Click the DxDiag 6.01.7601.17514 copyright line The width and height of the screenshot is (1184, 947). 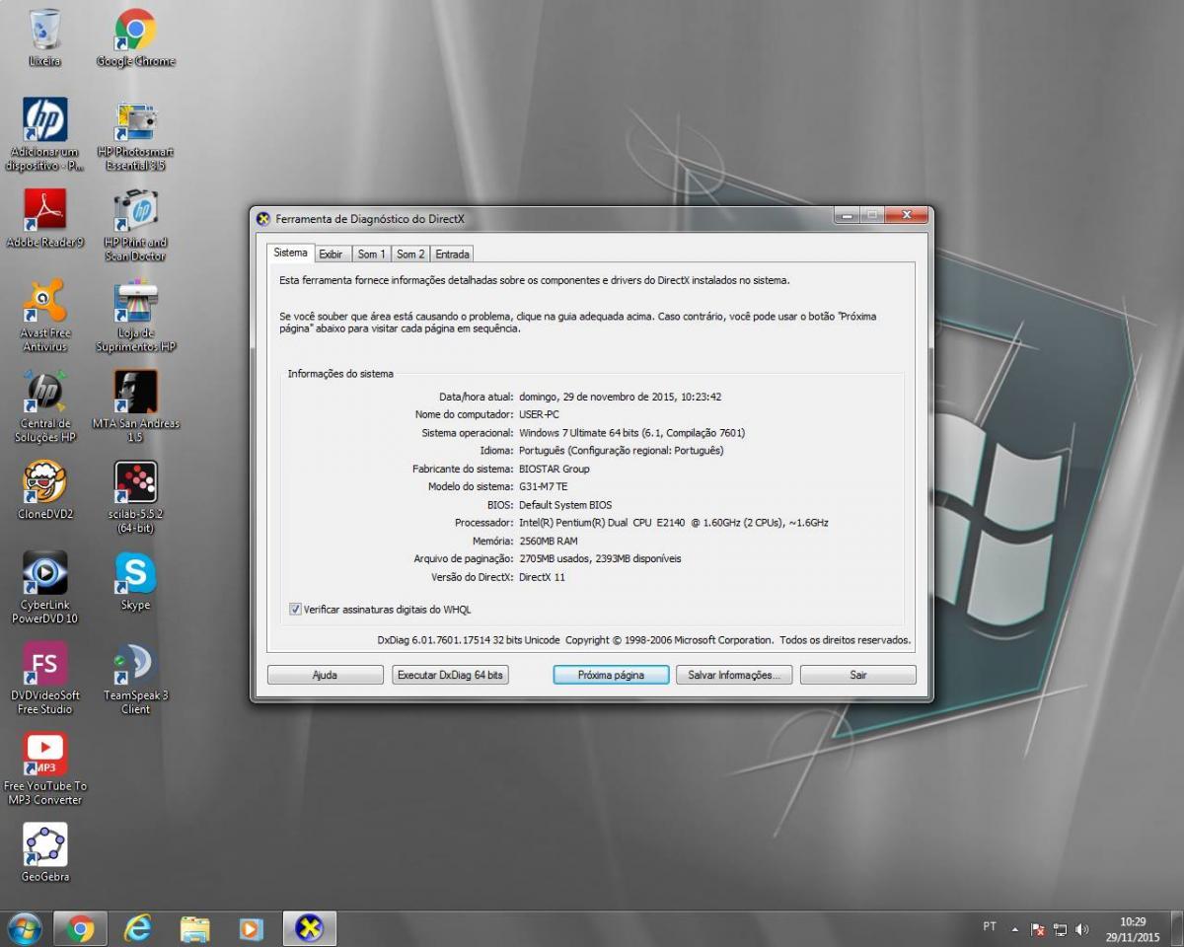click(644, 640)
